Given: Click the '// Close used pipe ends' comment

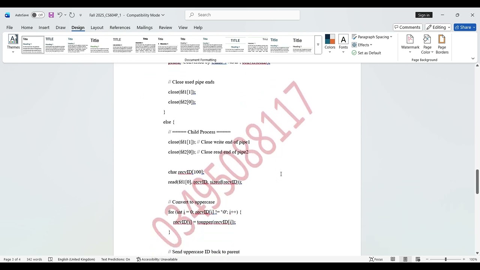Looking at the screenshot, I should pyautogui.click(x=191, y=82).
